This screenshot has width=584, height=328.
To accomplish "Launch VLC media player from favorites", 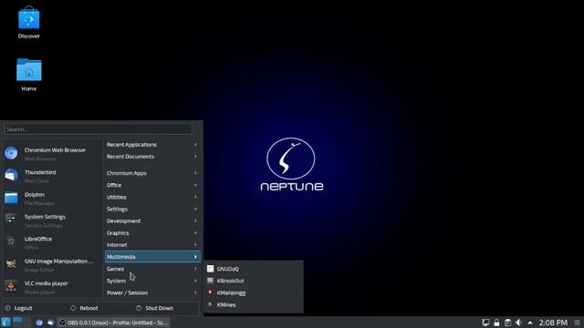I will click(52, 287).
